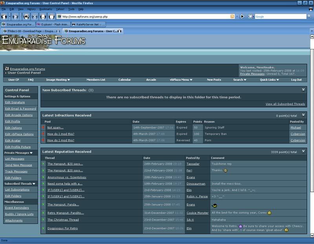Collapse the New Subscribed Threads section

point(303,90)
